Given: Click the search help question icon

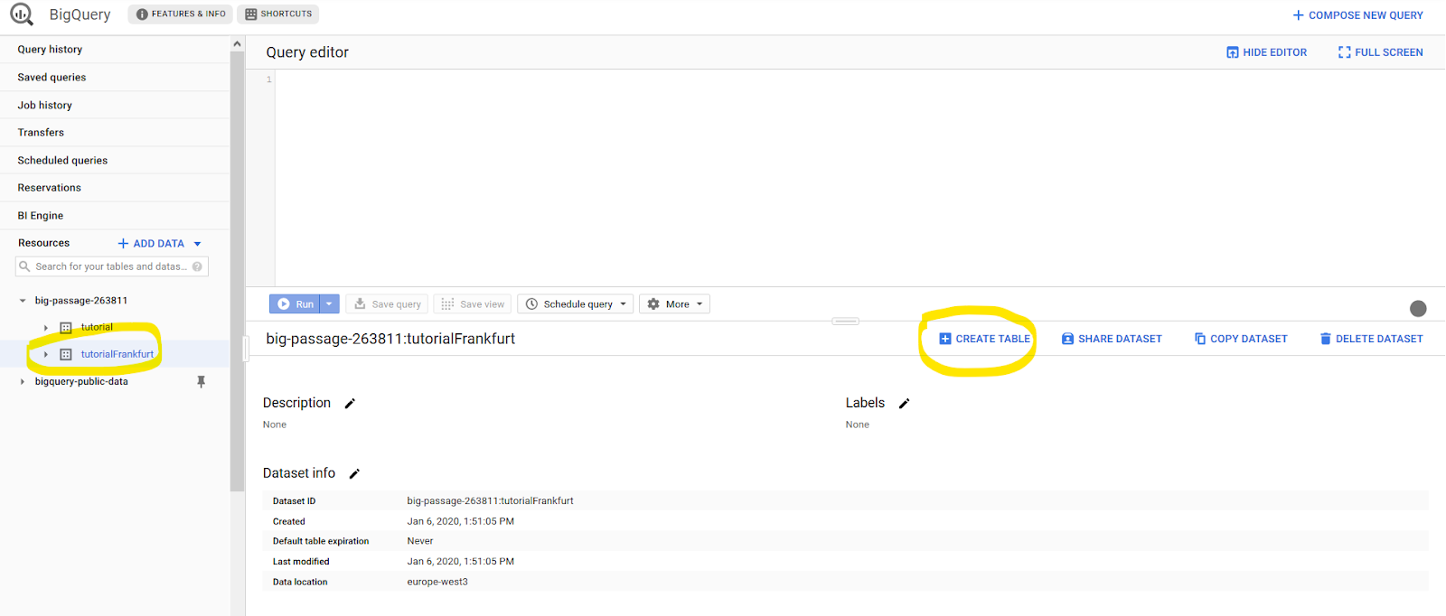Looking at the screenshot, I should pyautogui.click(x=197, y=266).
